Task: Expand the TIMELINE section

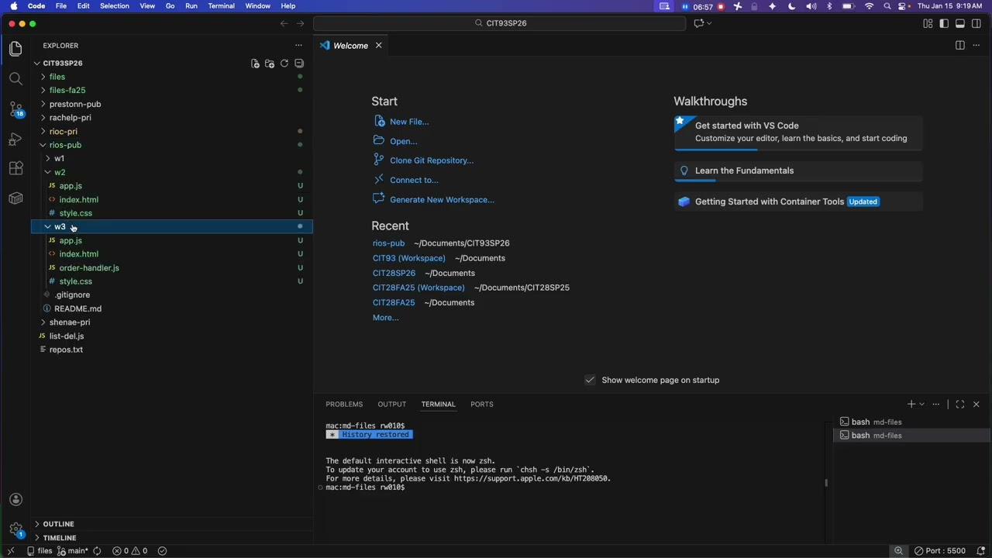Action: (171, 538)
